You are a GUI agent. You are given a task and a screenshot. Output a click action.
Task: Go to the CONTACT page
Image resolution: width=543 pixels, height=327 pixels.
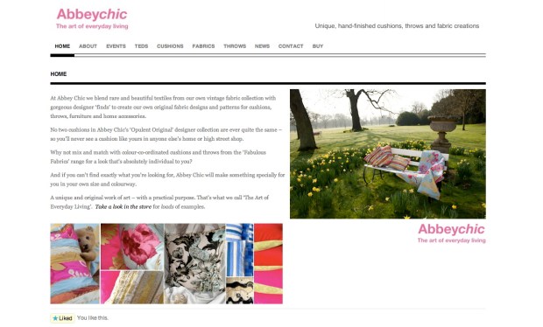[x=291, y=46]
